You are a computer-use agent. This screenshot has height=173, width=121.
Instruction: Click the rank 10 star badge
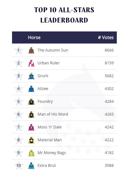(19, 165)
